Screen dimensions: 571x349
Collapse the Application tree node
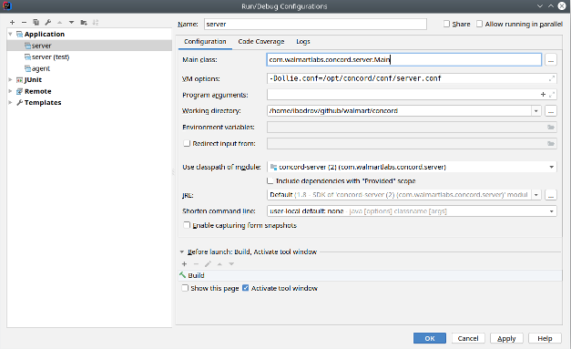[x=11, y=35]
